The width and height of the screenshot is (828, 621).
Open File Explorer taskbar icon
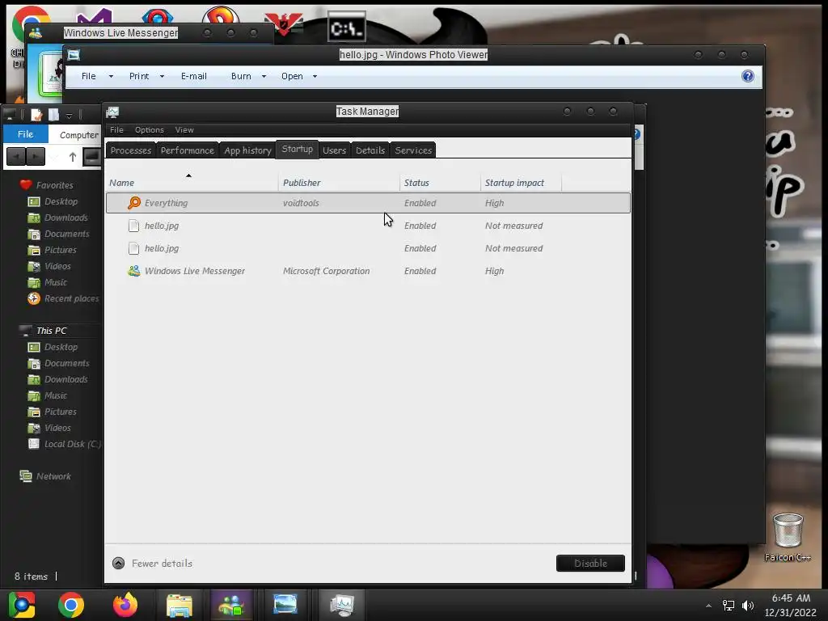tap(180, 605)
